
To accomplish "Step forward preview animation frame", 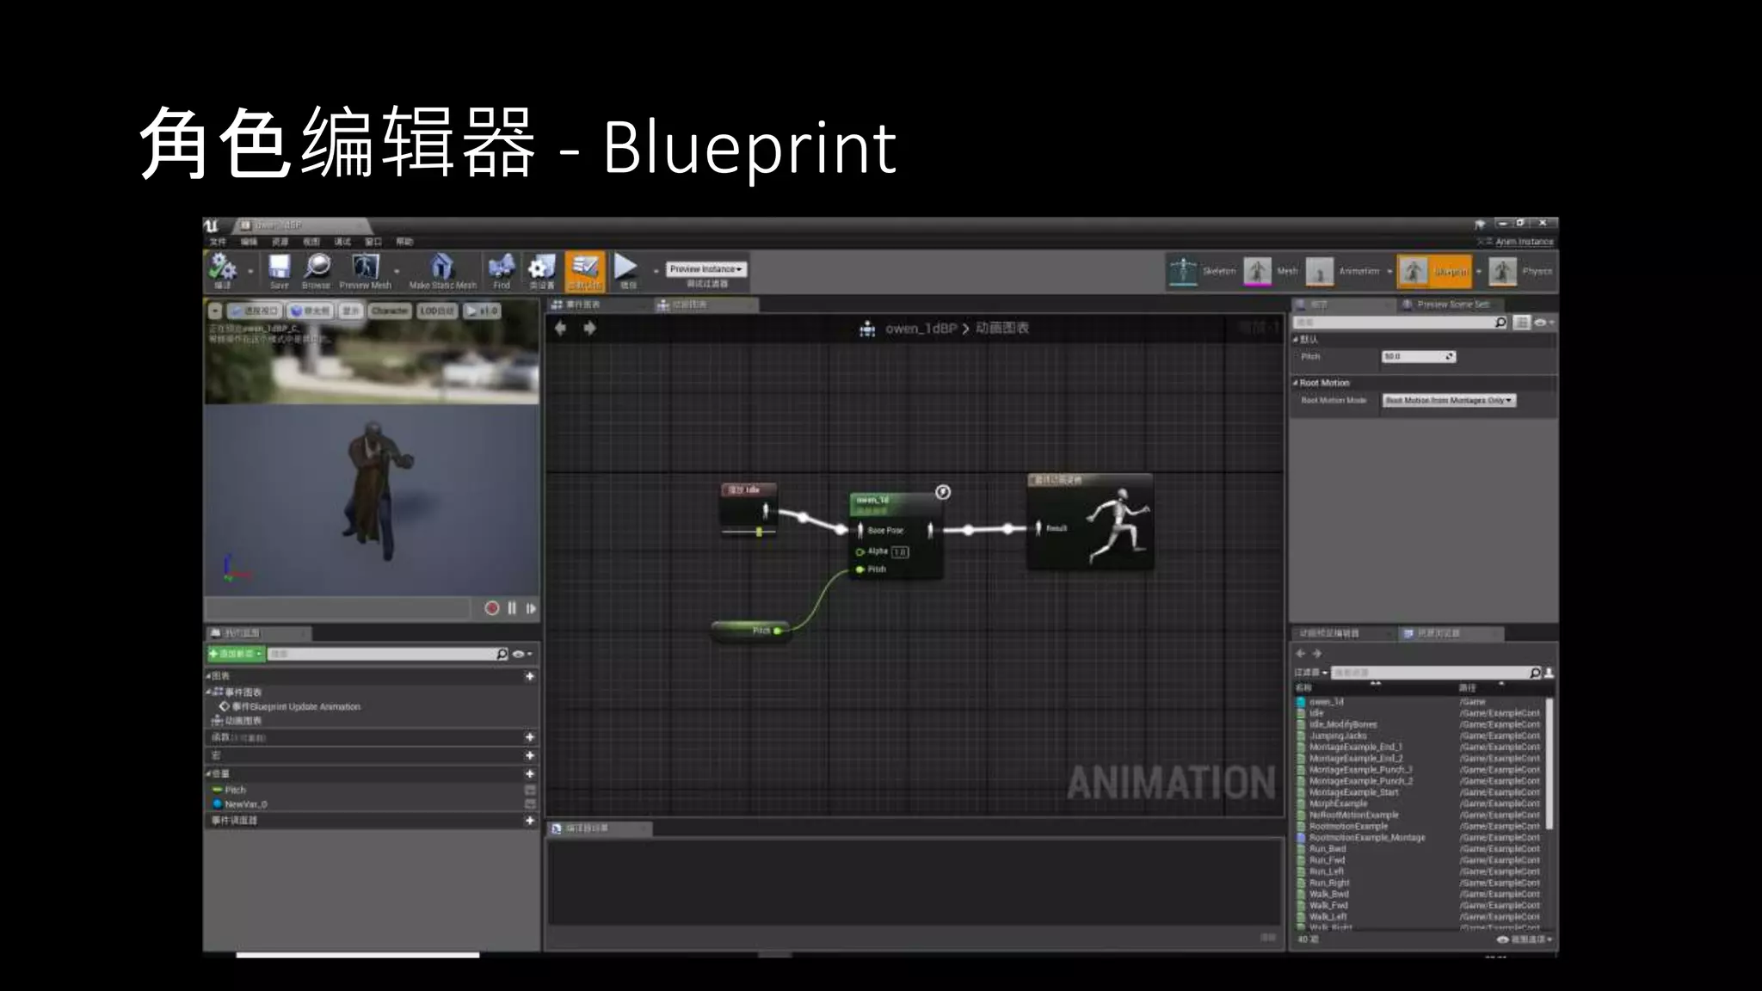I will coord(531,608).
